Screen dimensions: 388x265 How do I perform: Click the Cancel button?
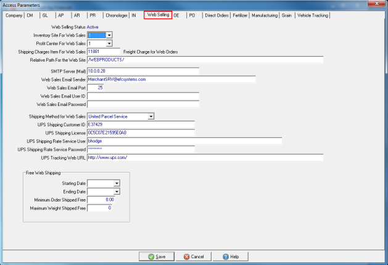(194, 256)
